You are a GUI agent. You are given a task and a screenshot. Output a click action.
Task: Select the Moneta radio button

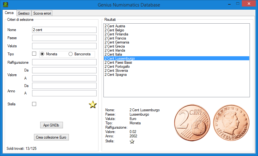(42, 54)
